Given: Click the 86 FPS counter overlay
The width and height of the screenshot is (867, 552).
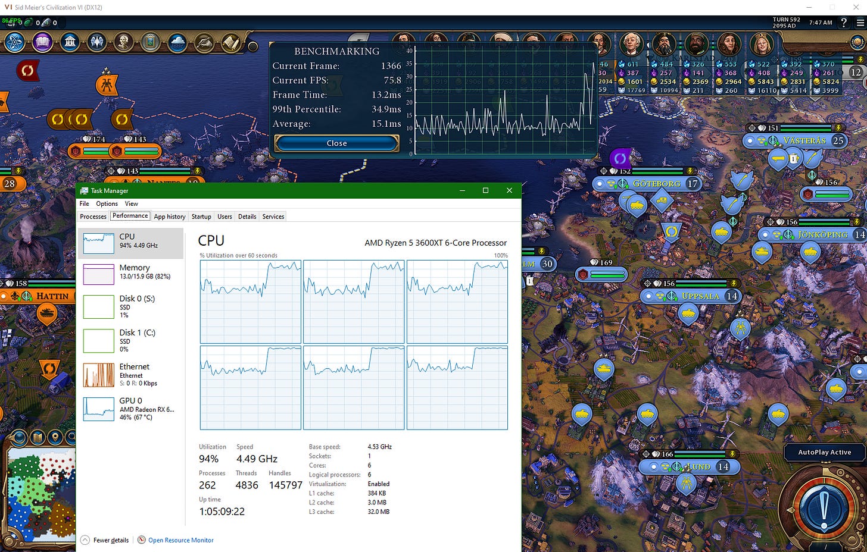Looking at the screenshot, I should click(x=11, y=21).
